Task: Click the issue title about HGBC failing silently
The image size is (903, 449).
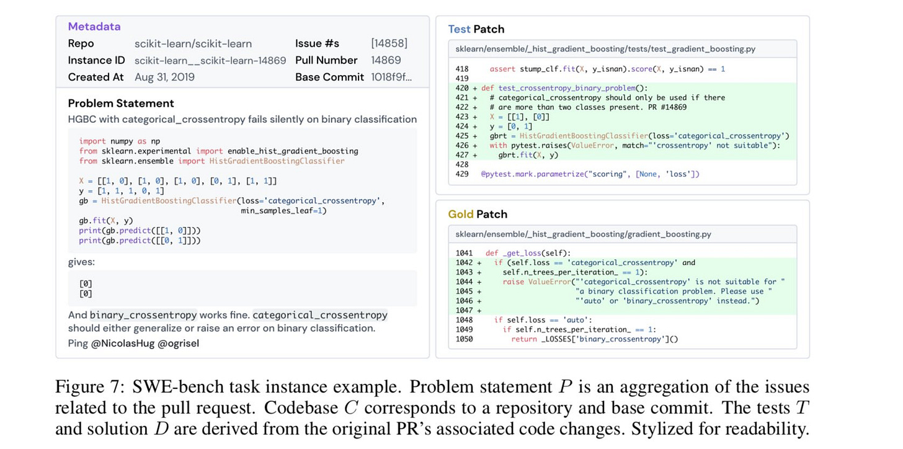Action: tap(242, 119)
